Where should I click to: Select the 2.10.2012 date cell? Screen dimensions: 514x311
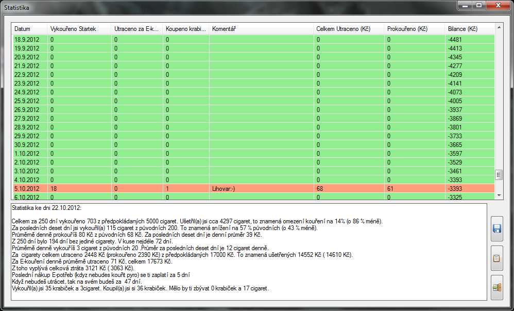pyautogui.click(x=30, y=162)
